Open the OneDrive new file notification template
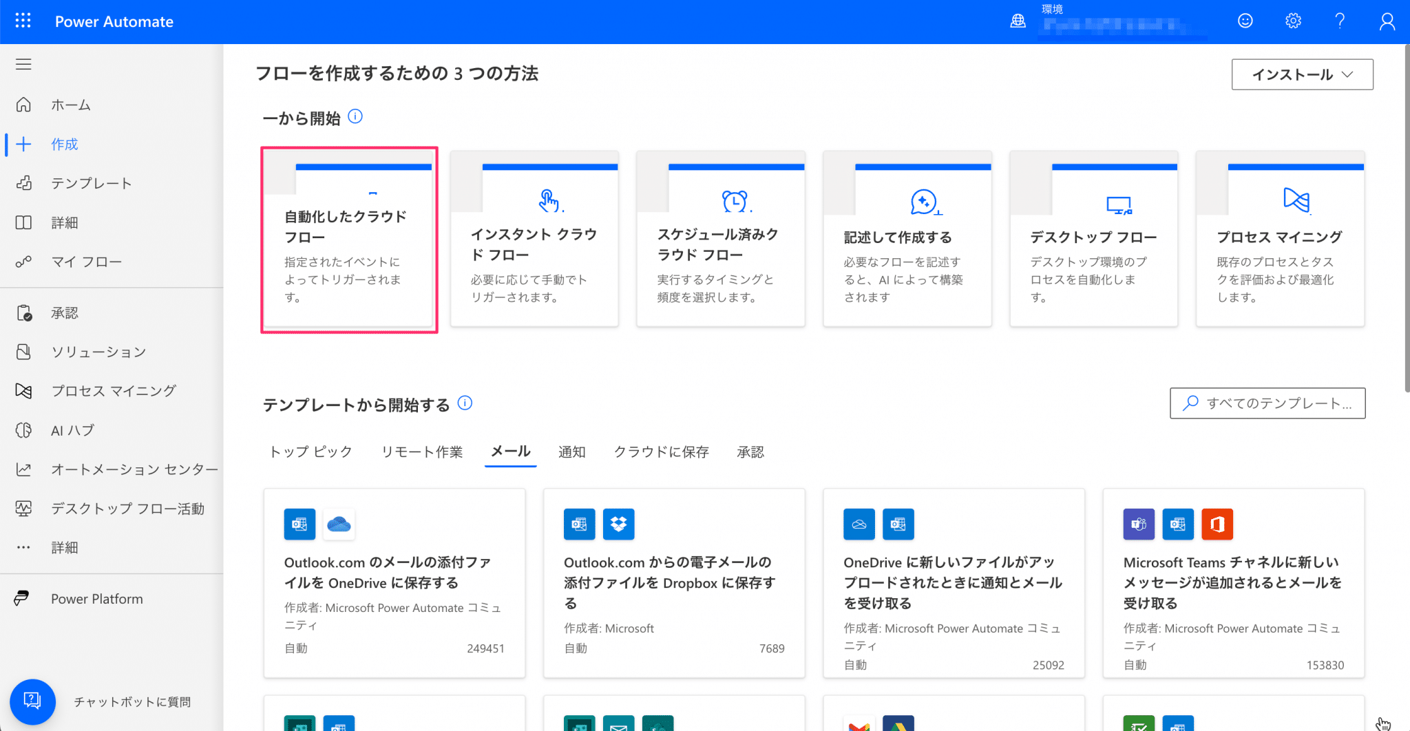This screenshot has width=1410, height=731. pyautogui.click(x=954, y=583)
